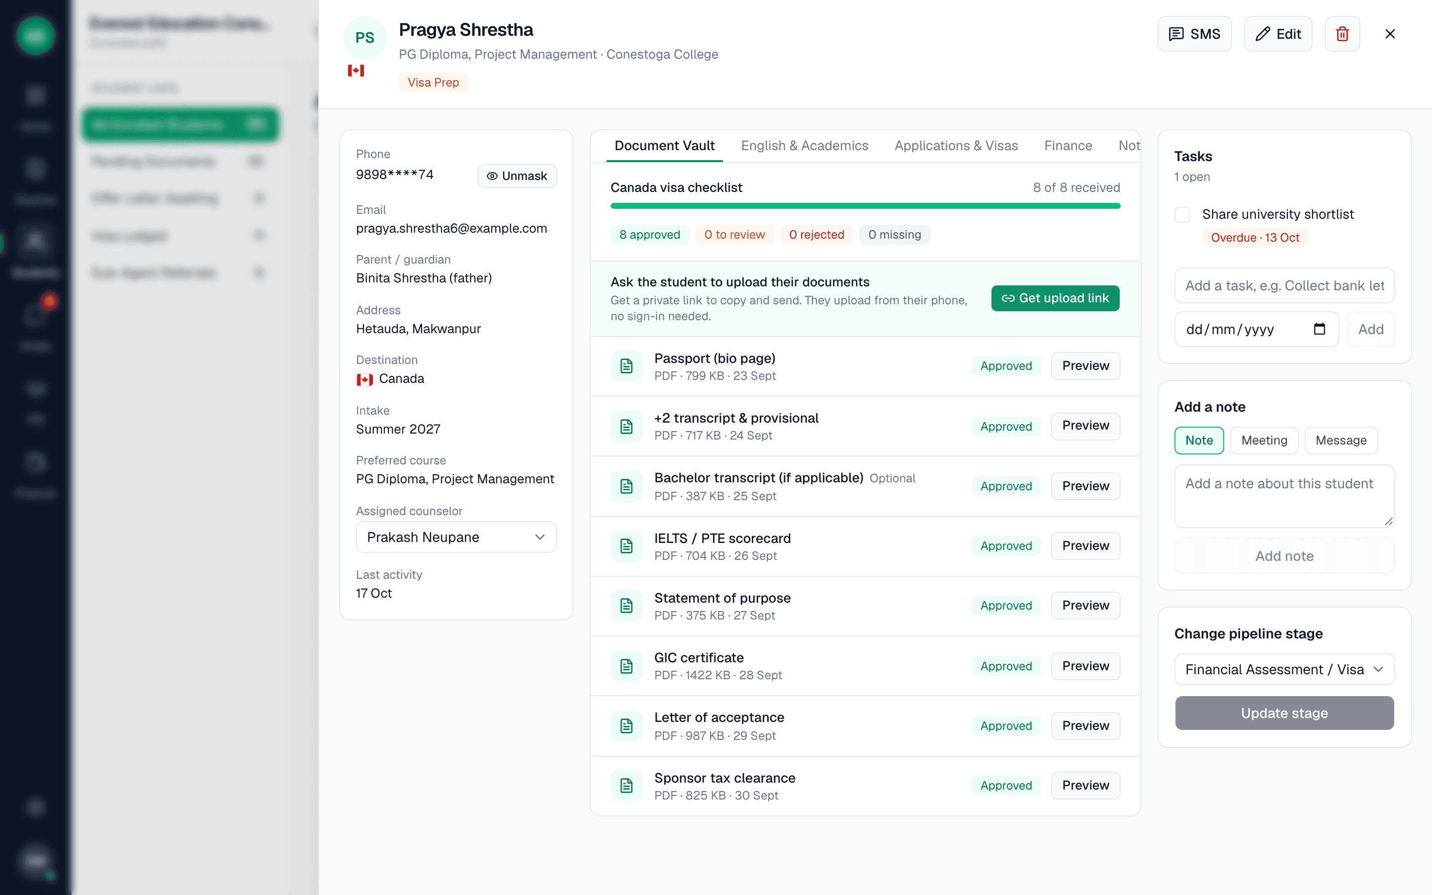
Task: Click the Add note button
Action: point(1284,556)
